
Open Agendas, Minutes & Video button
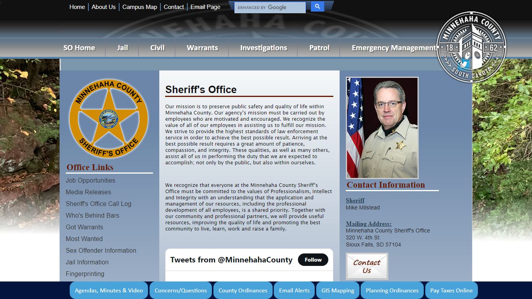pyautogui.click(x=109, y=290)
